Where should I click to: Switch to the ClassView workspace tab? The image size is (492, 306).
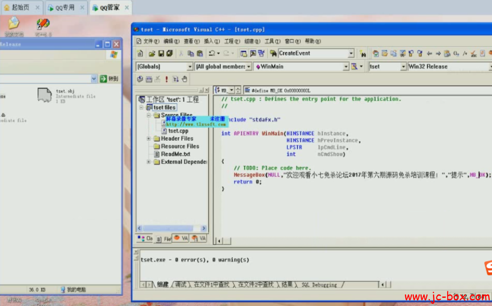(145, 239)
